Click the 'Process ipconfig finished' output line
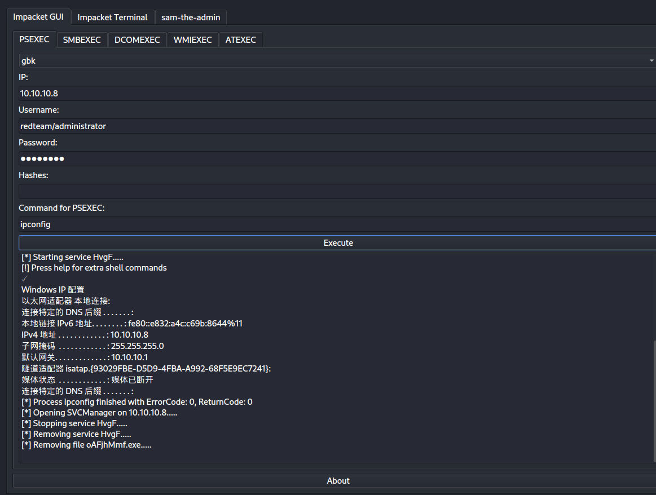The image size is (656, 495). [x=137, y=402]
